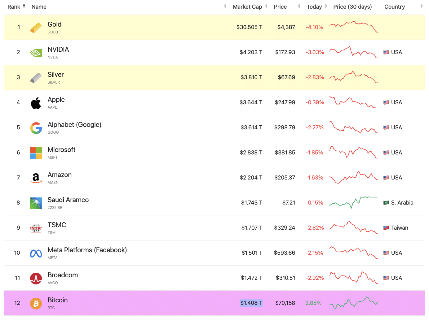Click the Apple logo icon
Image resolution: width=429 pixels, height=320 pixels.
tap(36, 103)
